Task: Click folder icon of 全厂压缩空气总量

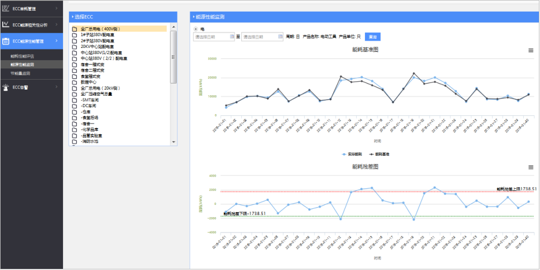Action: 74,94
